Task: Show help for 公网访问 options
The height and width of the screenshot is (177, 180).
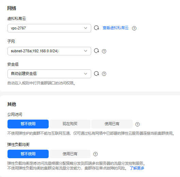Action: [137, 124]
